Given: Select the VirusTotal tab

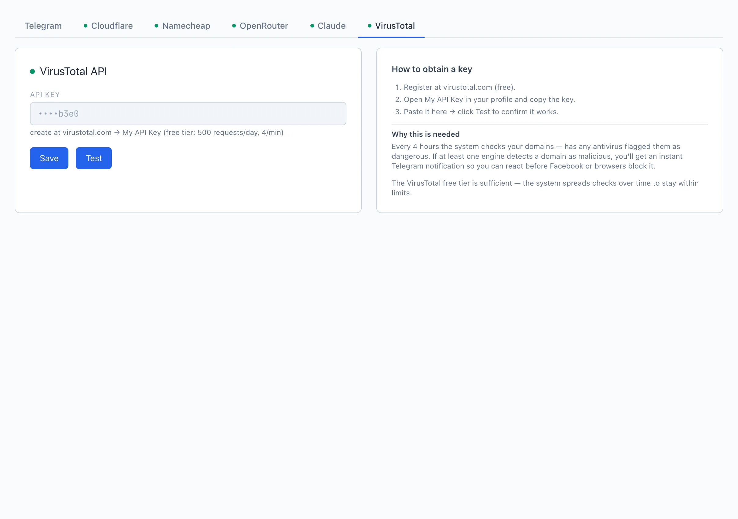Looking at the screenshot, I should click(x=391, y=26).
